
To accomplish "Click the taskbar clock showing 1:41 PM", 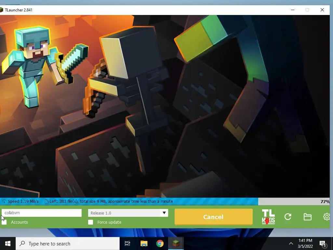I will pyautogui.click(x=305, y=241).
